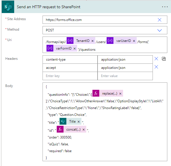The width and height of the screenshot is (171, 166).
Task: Remove the varUserID token from Uri
Action: click(x=134, y=41)
